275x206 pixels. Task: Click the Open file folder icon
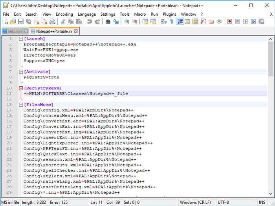13,22
